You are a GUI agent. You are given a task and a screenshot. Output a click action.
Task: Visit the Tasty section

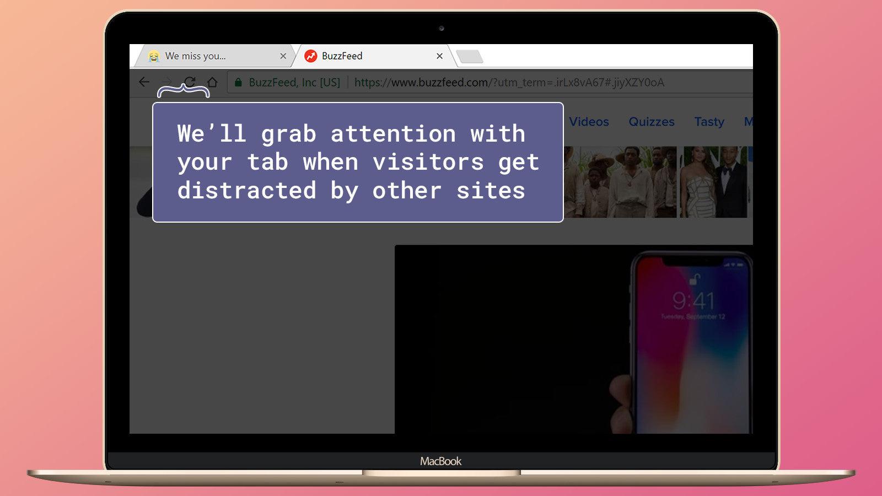click(x=709, y=122)
